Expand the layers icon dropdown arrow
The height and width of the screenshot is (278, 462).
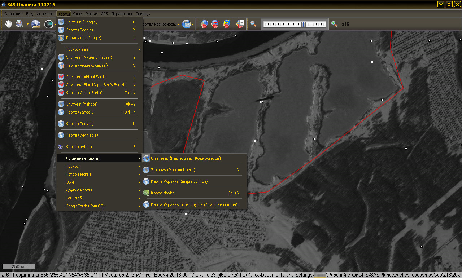pyautogui.click(x=193, y=25)
